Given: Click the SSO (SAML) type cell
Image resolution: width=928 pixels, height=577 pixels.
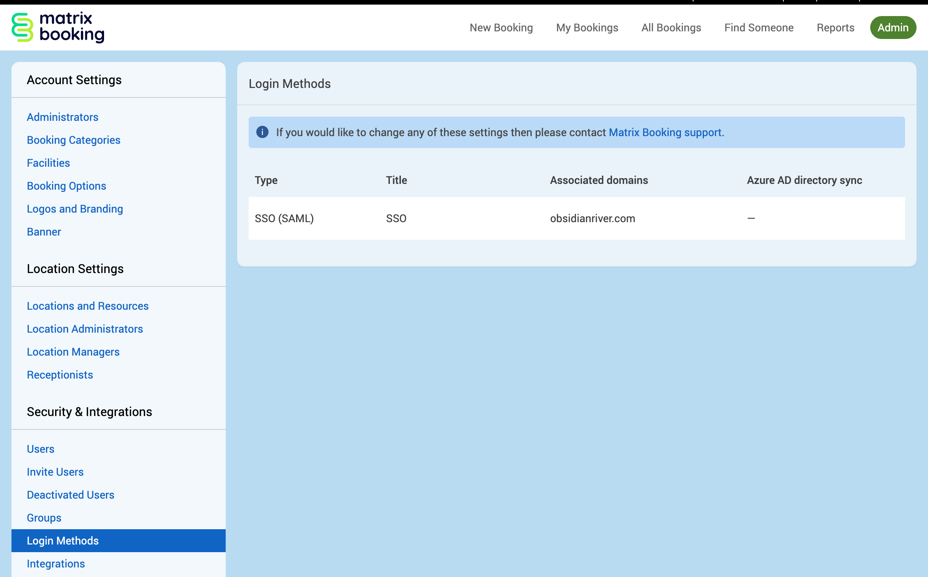Looking at the screenshot, I should pyautogui.click(x=284, y=218).
